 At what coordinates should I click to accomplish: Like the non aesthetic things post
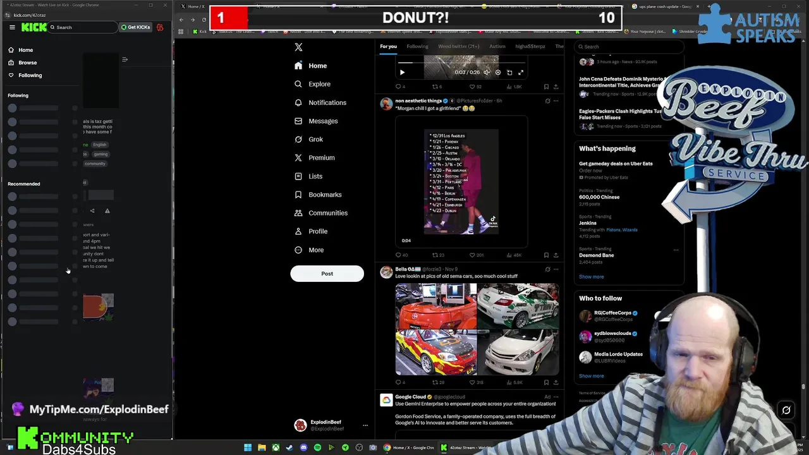tap(476, 255)
